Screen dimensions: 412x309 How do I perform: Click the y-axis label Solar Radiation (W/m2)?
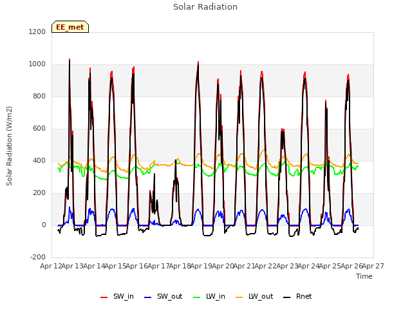click(x=9, y=146)
